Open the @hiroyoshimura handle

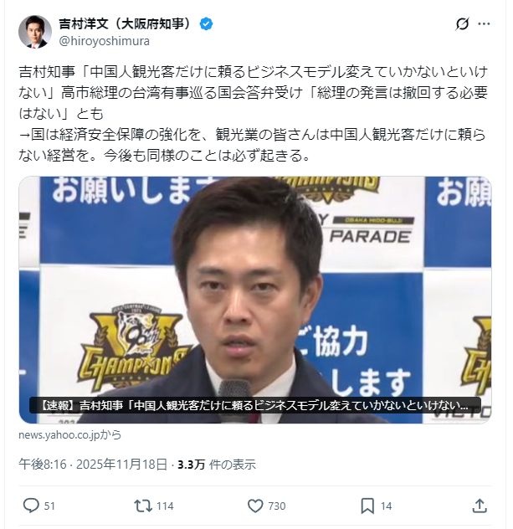105,41
